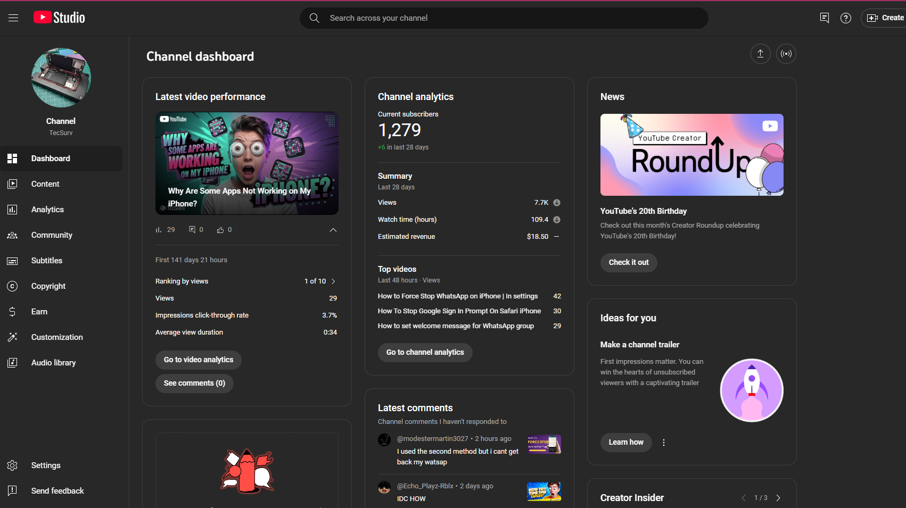Screen dimensions: 906x508
Task: Open the three-dot menu next to Learn how
Action: (664, 443)
